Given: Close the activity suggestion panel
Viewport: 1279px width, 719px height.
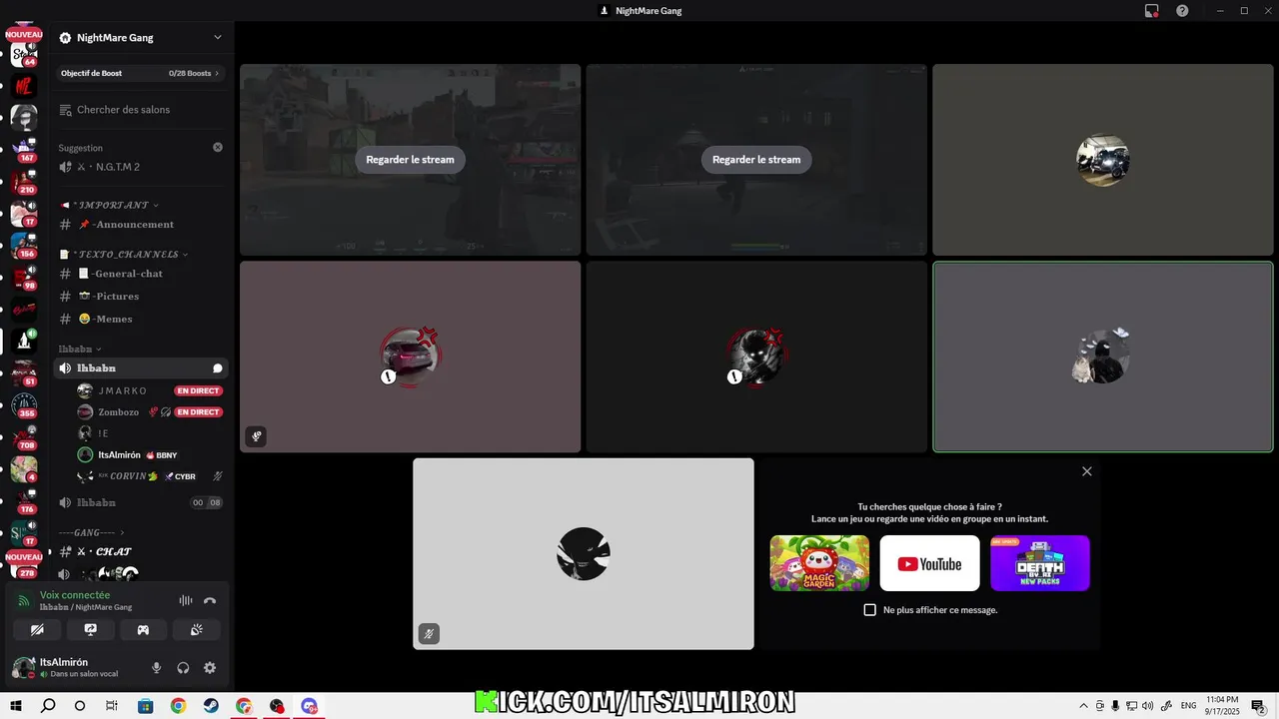Looking at the screenshot, I should point(1087,471).
